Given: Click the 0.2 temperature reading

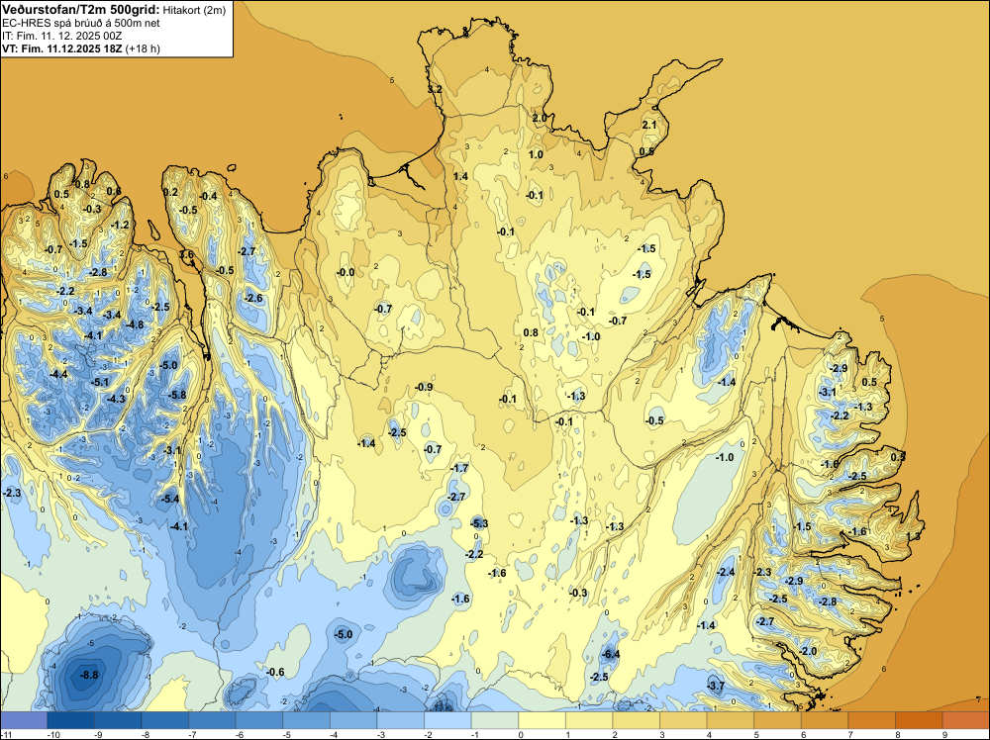Looking at the screenshot, I should point(170,192).
